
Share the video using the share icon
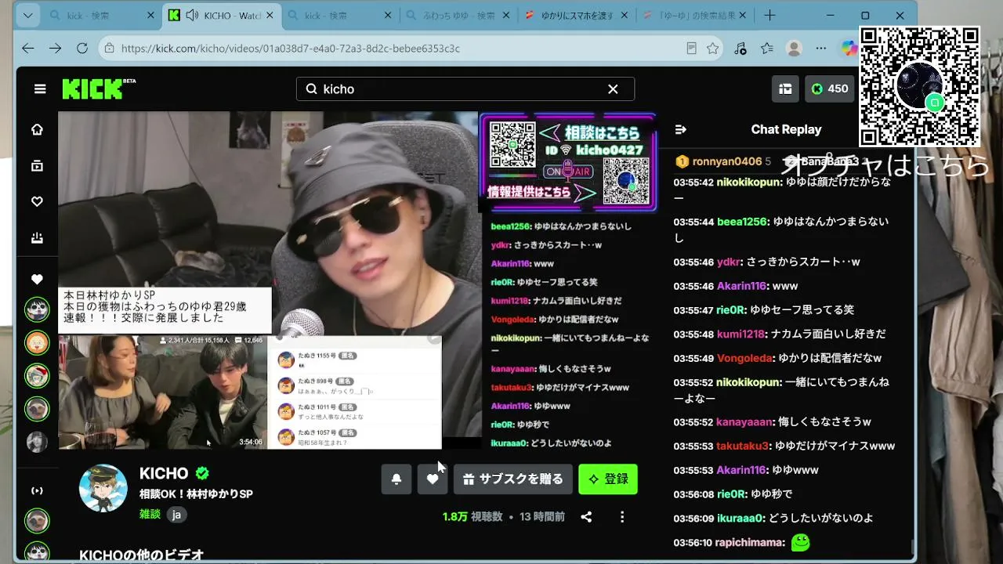point(586,517)
